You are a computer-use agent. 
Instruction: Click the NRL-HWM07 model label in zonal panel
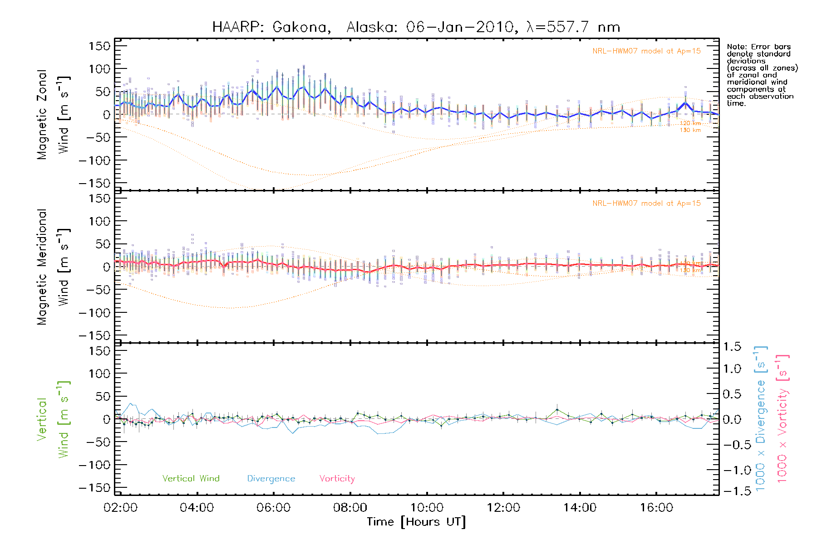[646, 51]
